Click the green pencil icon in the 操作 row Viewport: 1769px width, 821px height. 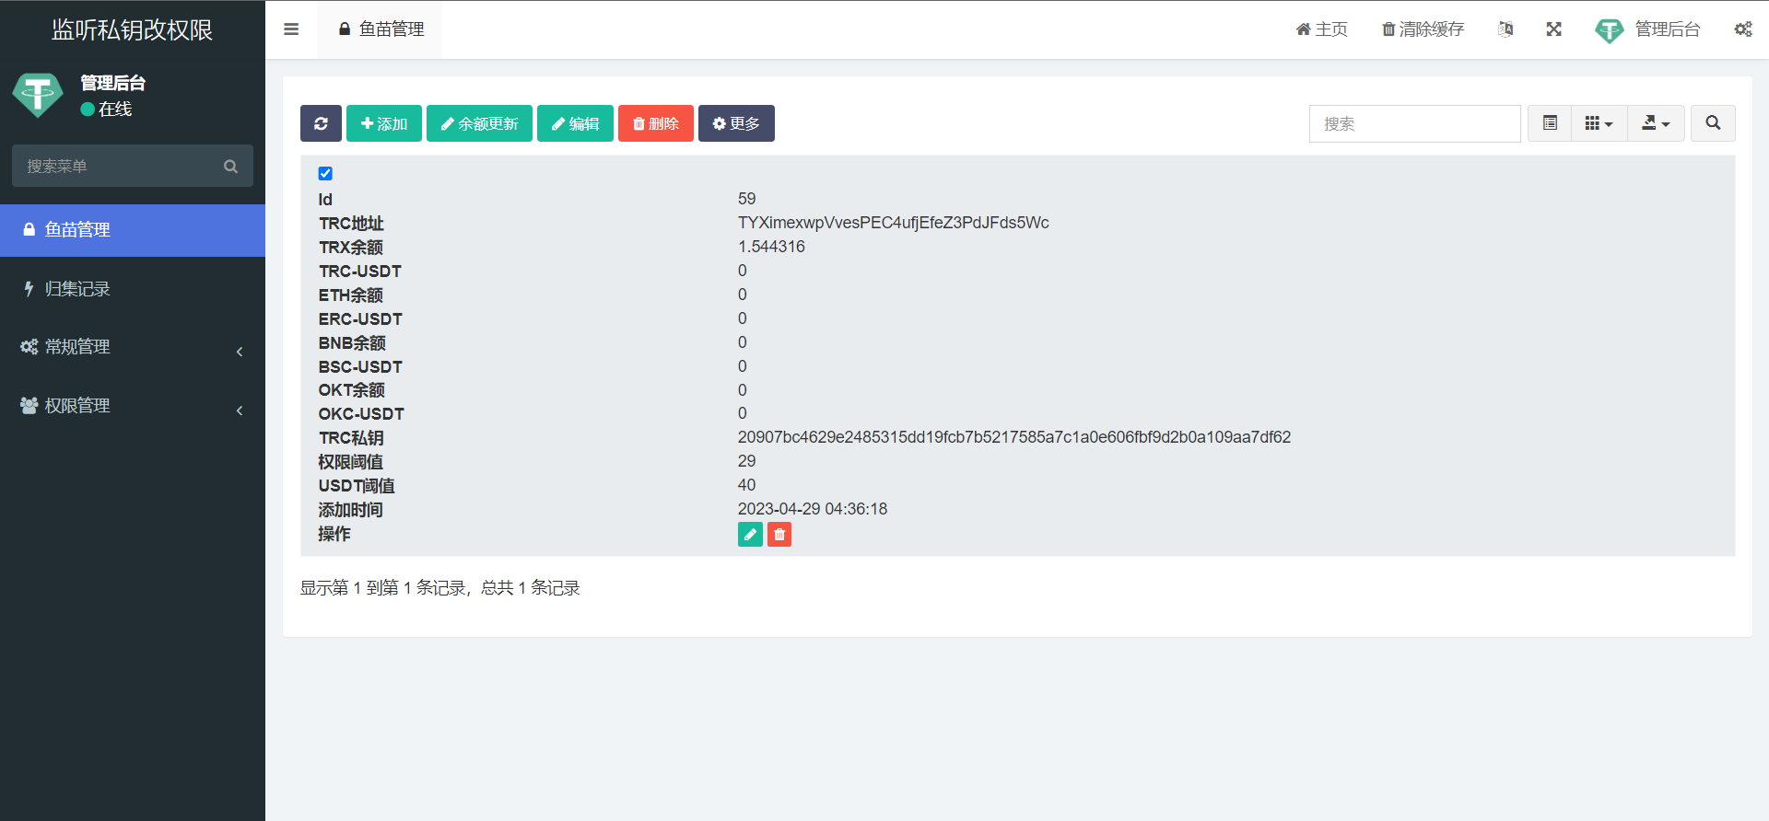tap(750, 535)
